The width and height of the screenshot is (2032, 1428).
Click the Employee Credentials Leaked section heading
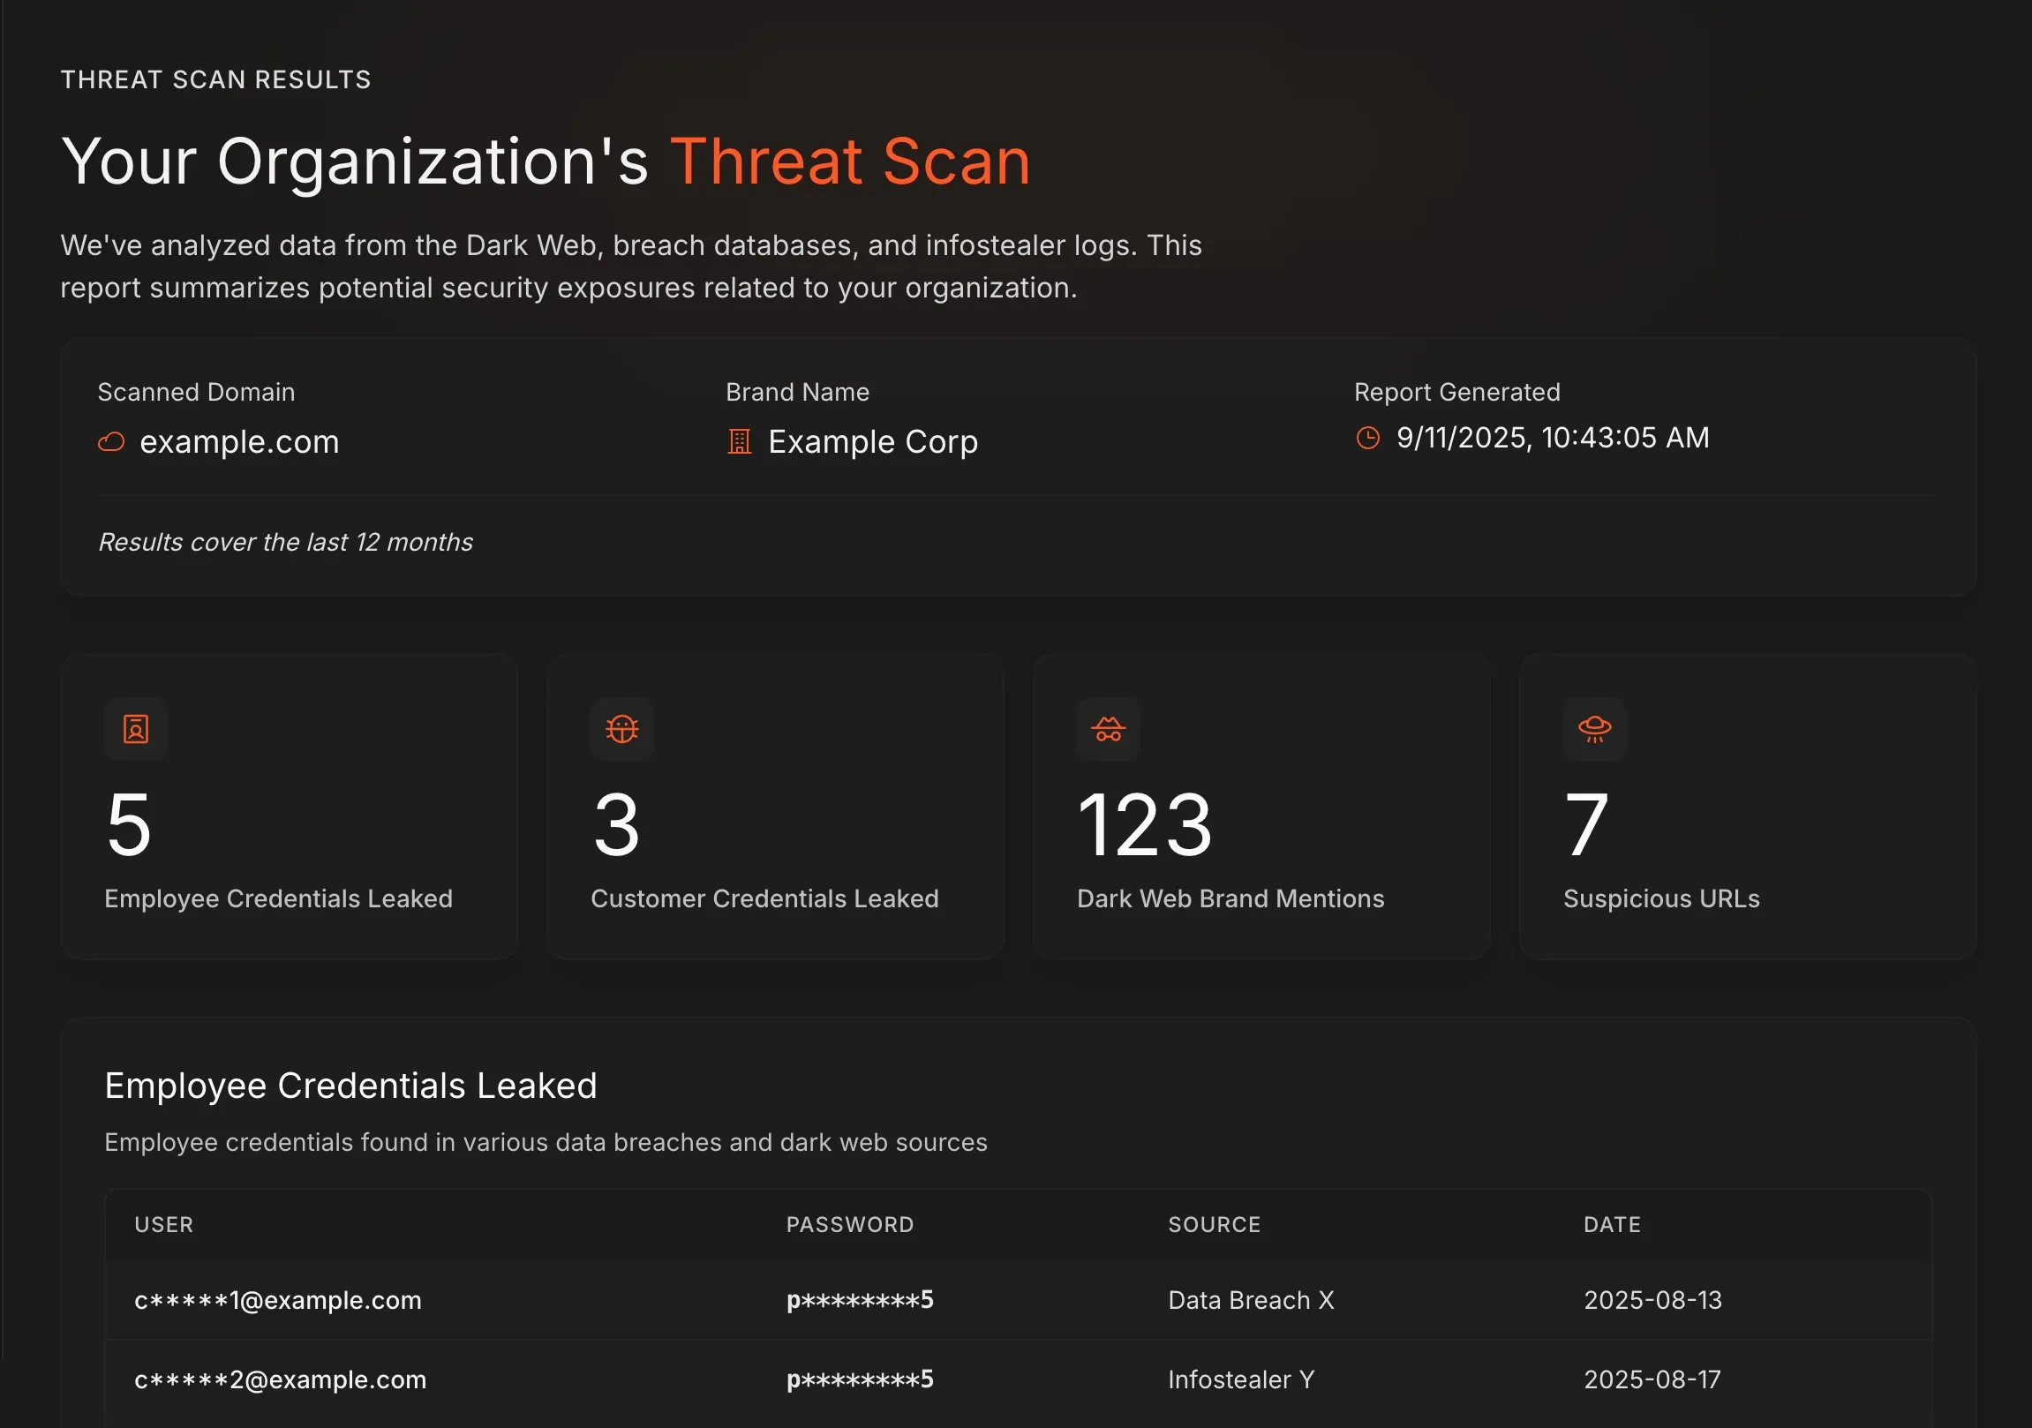[x=350, y=1086]
